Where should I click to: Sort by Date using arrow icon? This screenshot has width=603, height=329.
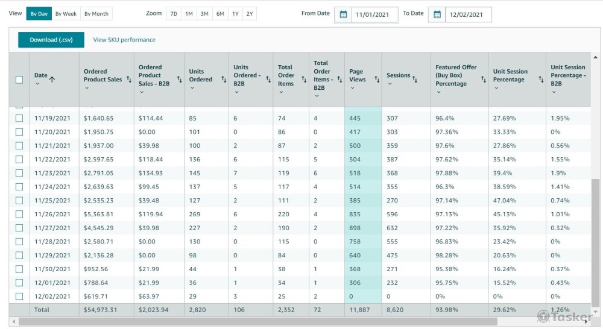coord(52,79)
